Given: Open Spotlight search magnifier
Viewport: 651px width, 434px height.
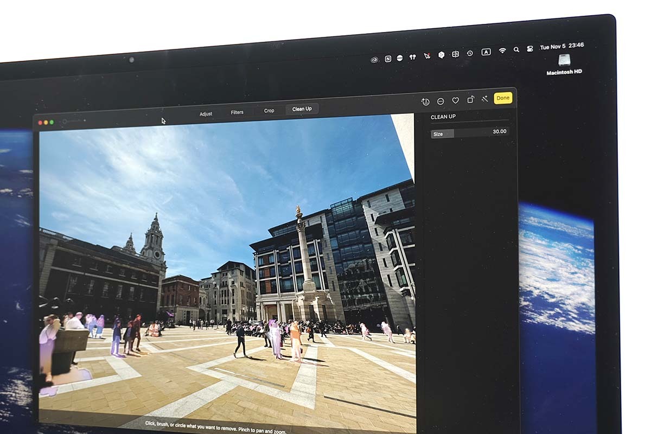Looking at the screenshot, I should 516,49.
